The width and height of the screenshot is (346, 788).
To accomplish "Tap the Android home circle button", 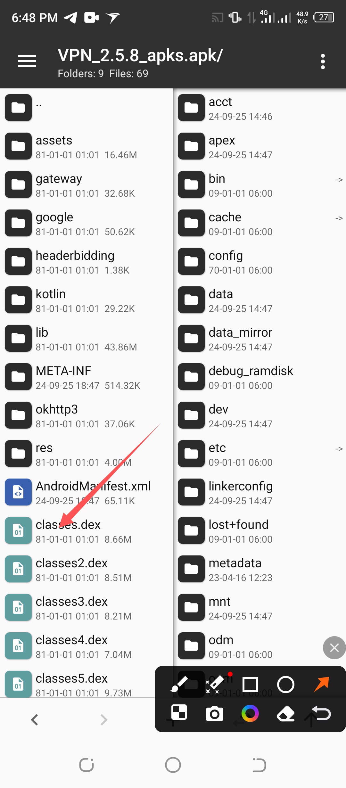I will click(173, 765).
